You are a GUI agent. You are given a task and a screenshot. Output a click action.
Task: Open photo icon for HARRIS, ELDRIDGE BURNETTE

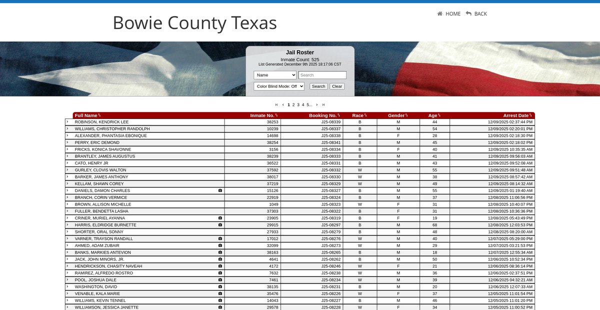click(220, 225)
